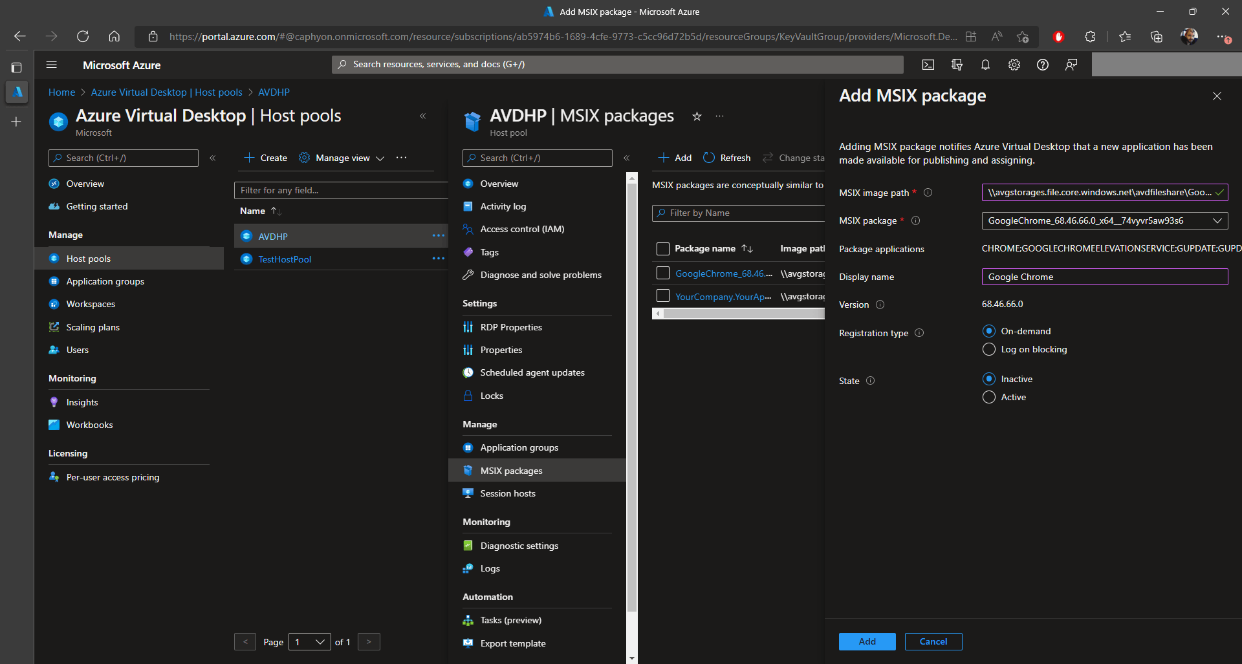
Task: Sort host pools by Name arrow
Action: tap(276, 211)
